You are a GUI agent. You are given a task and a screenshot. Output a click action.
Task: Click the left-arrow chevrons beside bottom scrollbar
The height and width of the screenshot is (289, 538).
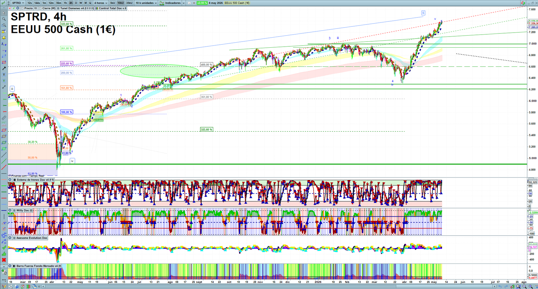click(x=39, y=287)
